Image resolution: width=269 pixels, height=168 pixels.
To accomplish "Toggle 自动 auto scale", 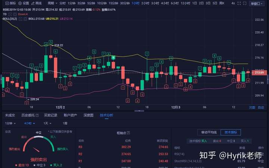I will coord(261,107).
